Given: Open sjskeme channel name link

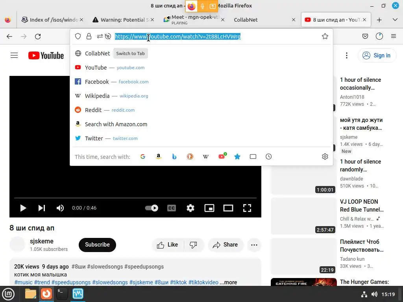Looking at the screenshot, I should point(42,241).
